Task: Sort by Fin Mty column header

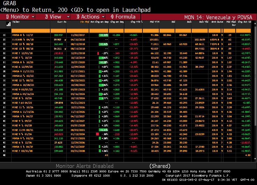Action: [85, 22]
